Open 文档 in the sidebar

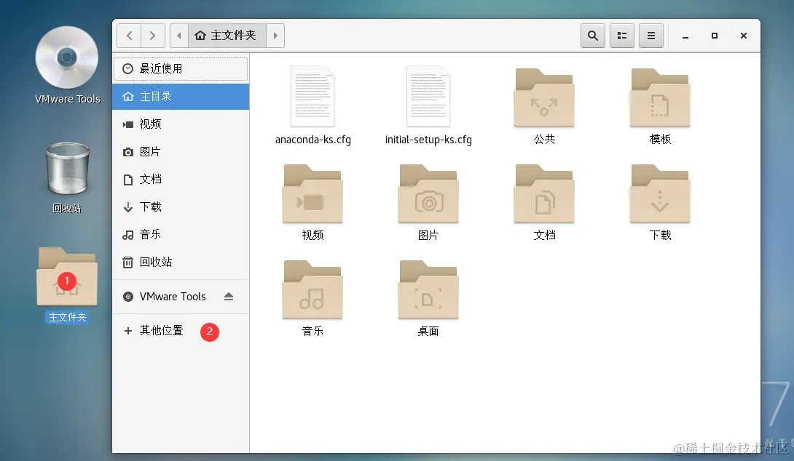[x=181, y=179]
